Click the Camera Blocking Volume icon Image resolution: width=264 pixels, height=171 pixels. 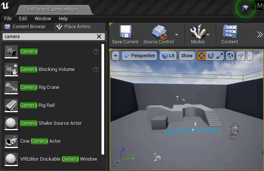click(x=11, y=69)
